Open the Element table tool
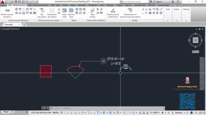Viewport: 206px width, 115px height. (71, 13)
